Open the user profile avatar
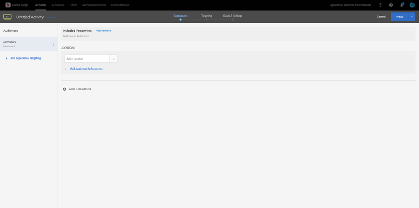Screen dimensions: 419x208 click(412, 5)
